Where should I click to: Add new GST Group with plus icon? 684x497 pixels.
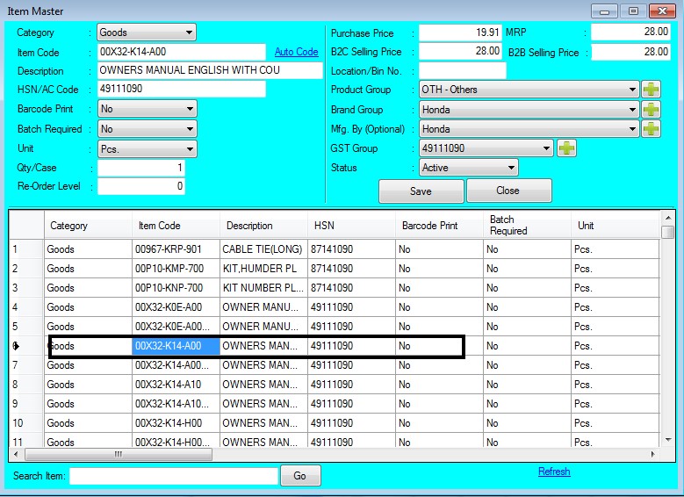click(x=566, y=148)
